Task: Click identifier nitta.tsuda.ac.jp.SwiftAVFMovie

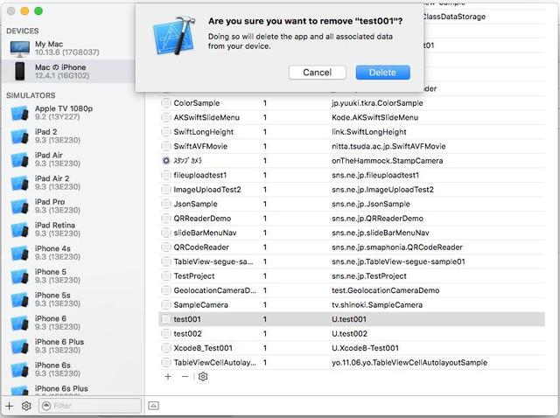Action: pos(388,146)
